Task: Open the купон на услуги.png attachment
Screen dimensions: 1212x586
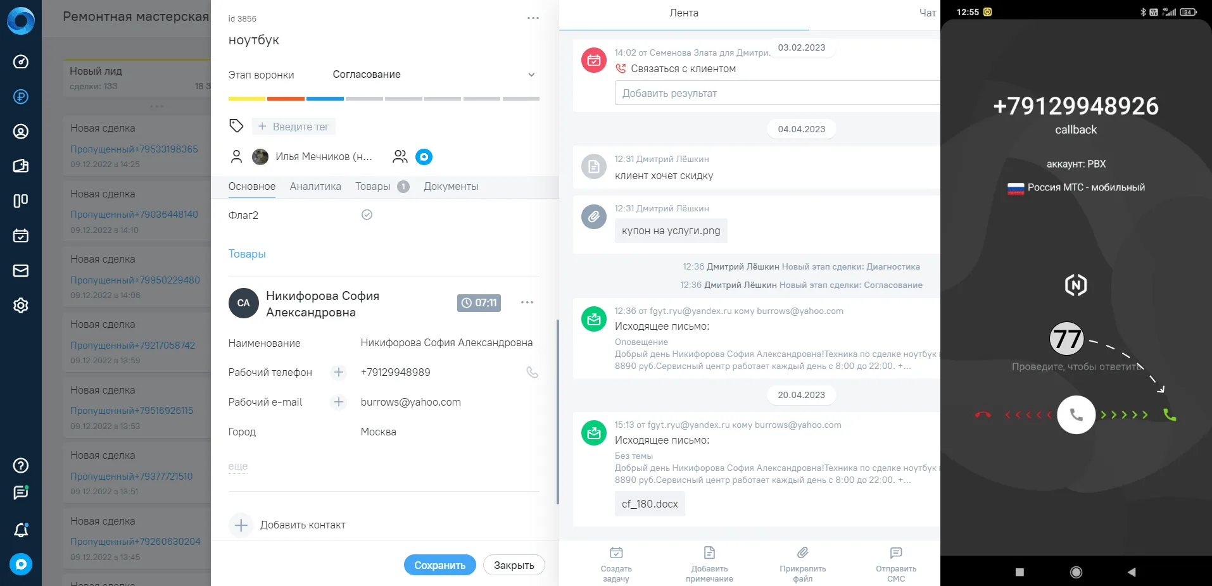Action: (671, 231)
